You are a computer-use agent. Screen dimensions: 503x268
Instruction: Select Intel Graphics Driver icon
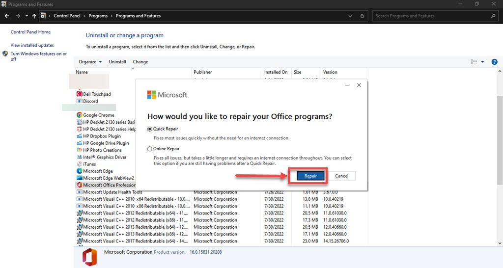(x=79, y=157)
